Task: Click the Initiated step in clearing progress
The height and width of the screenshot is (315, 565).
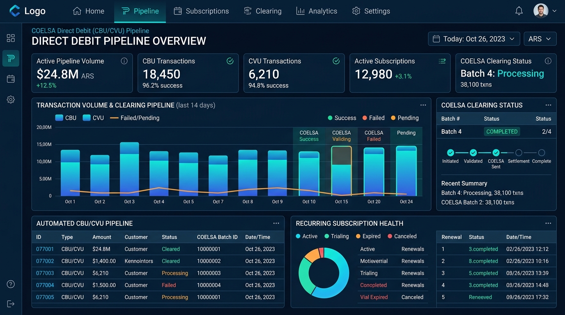Action: pyautogui.click(x=450, y=153)
